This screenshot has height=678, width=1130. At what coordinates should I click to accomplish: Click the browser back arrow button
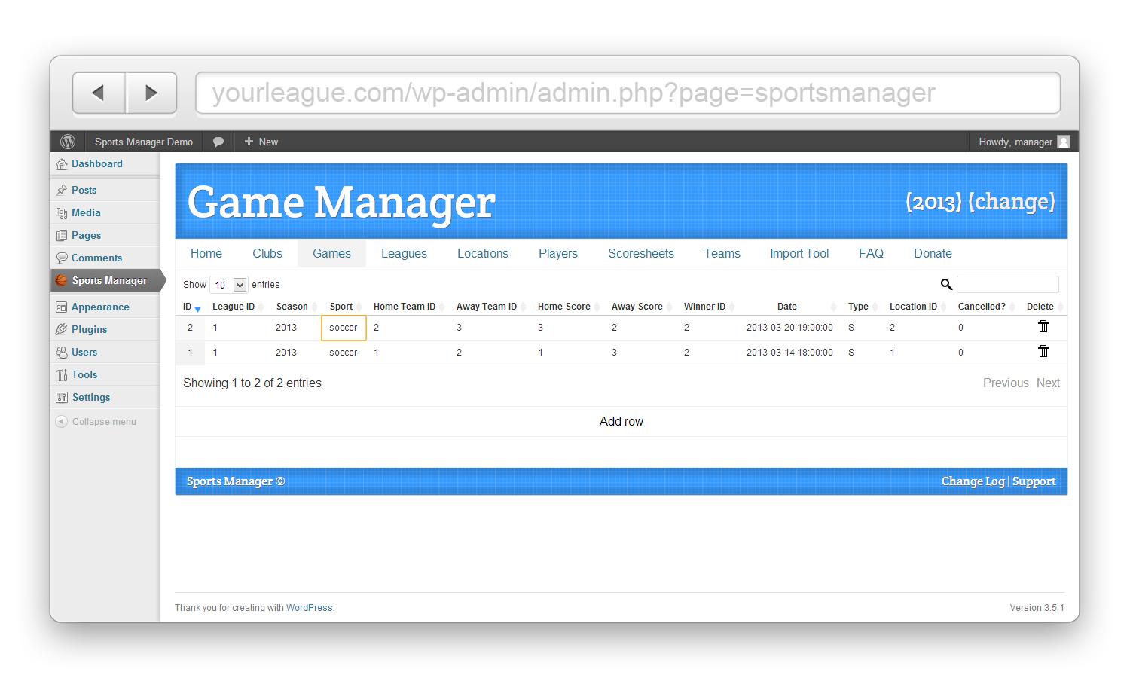99,93
